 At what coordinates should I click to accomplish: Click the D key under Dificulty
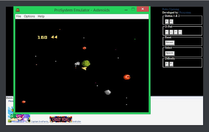click(167, 64)
